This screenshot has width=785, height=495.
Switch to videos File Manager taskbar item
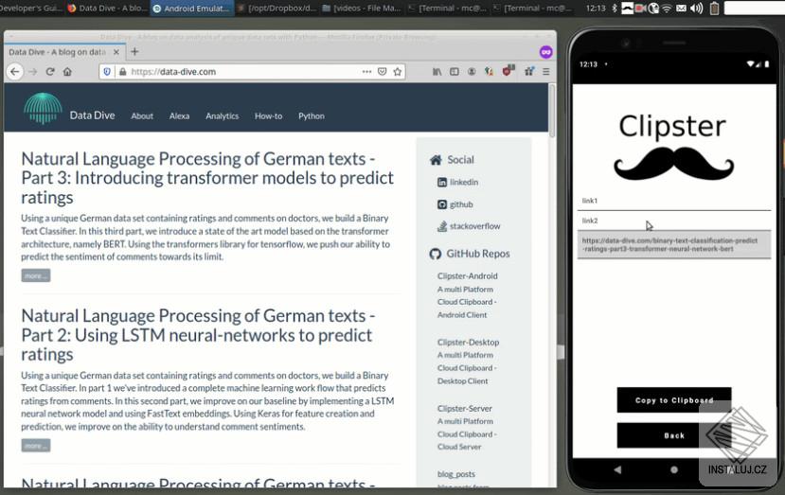tap(362, 8)
